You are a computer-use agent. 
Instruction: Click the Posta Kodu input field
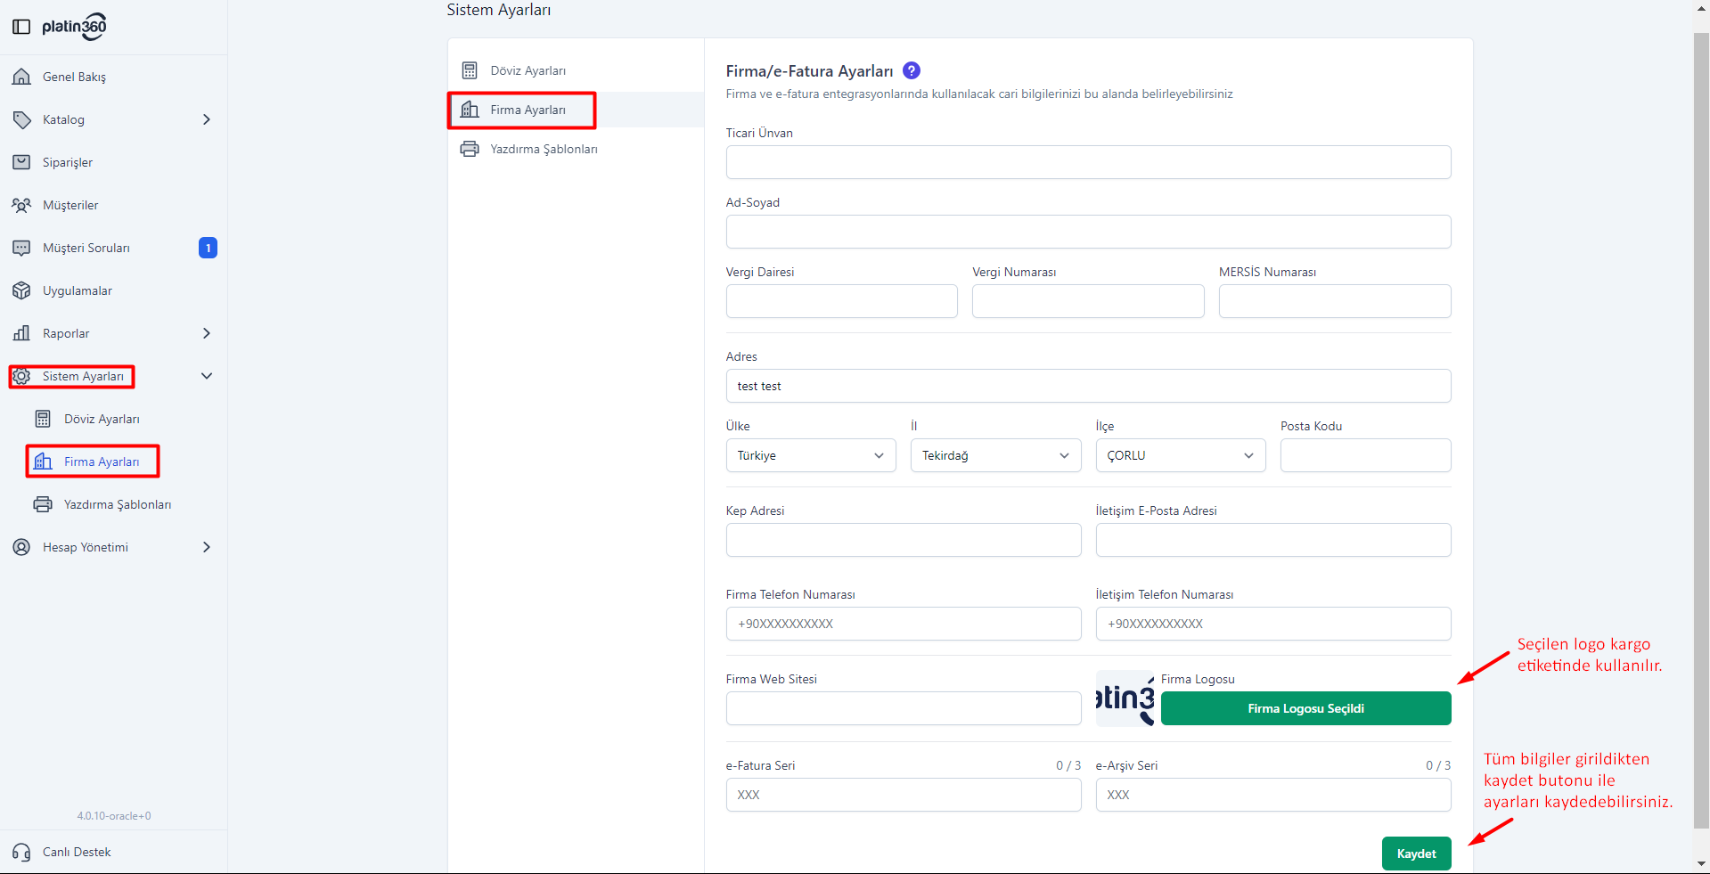(x=1366, y=455)
